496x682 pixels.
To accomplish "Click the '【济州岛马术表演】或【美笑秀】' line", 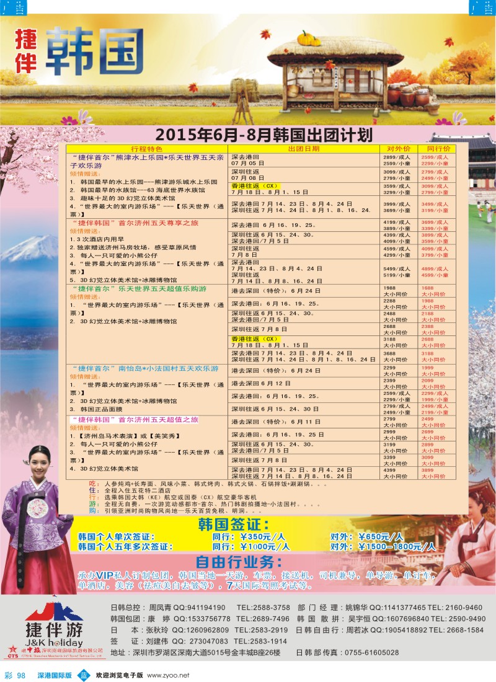I will (125, 436).
